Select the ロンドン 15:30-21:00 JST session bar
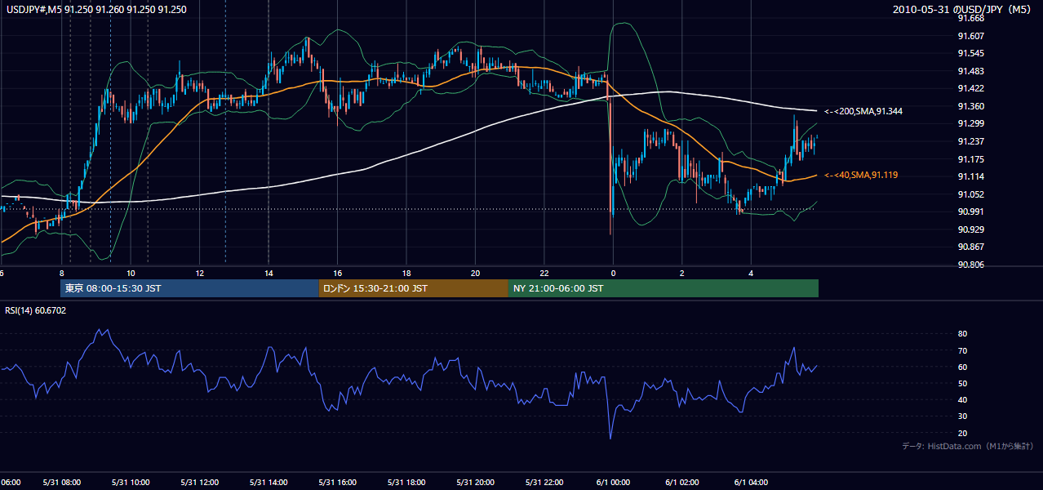The image size is (1043, 490). point(413,288)
